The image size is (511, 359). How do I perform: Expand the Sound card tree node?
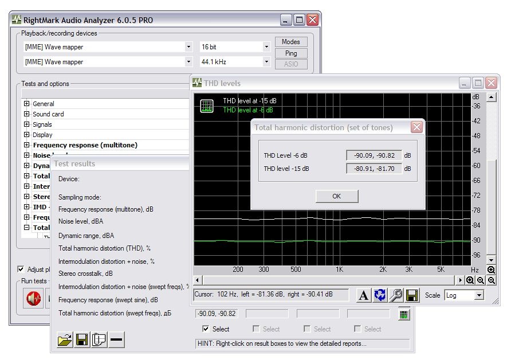27,114
